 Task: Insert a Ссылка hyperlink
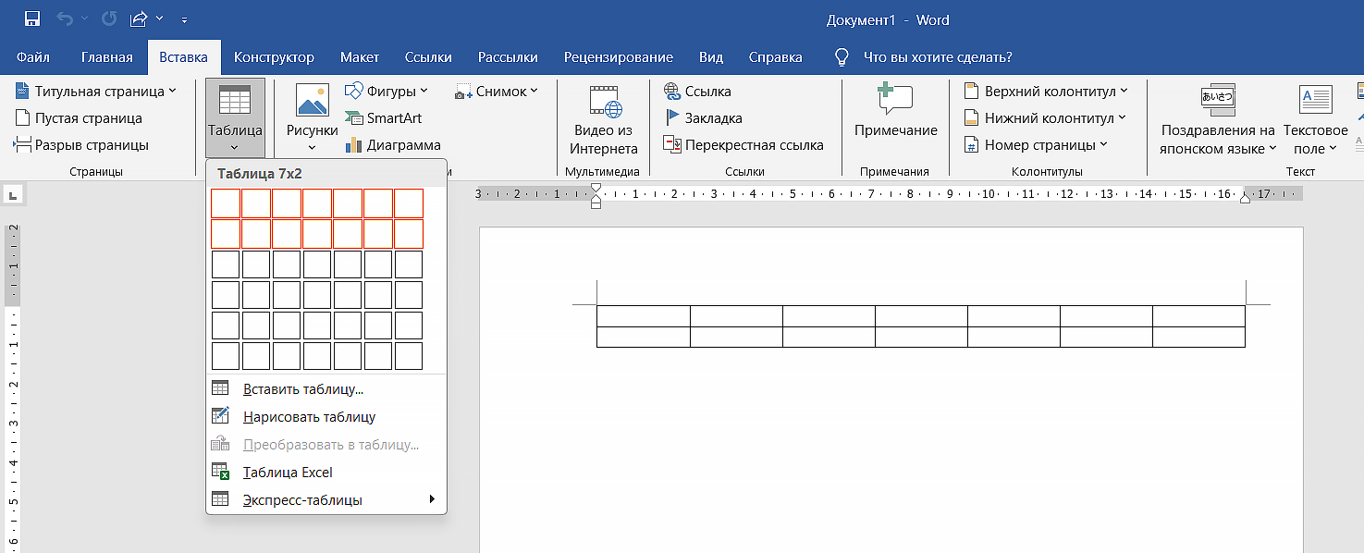pyautogui.click(x=698, y=92)
